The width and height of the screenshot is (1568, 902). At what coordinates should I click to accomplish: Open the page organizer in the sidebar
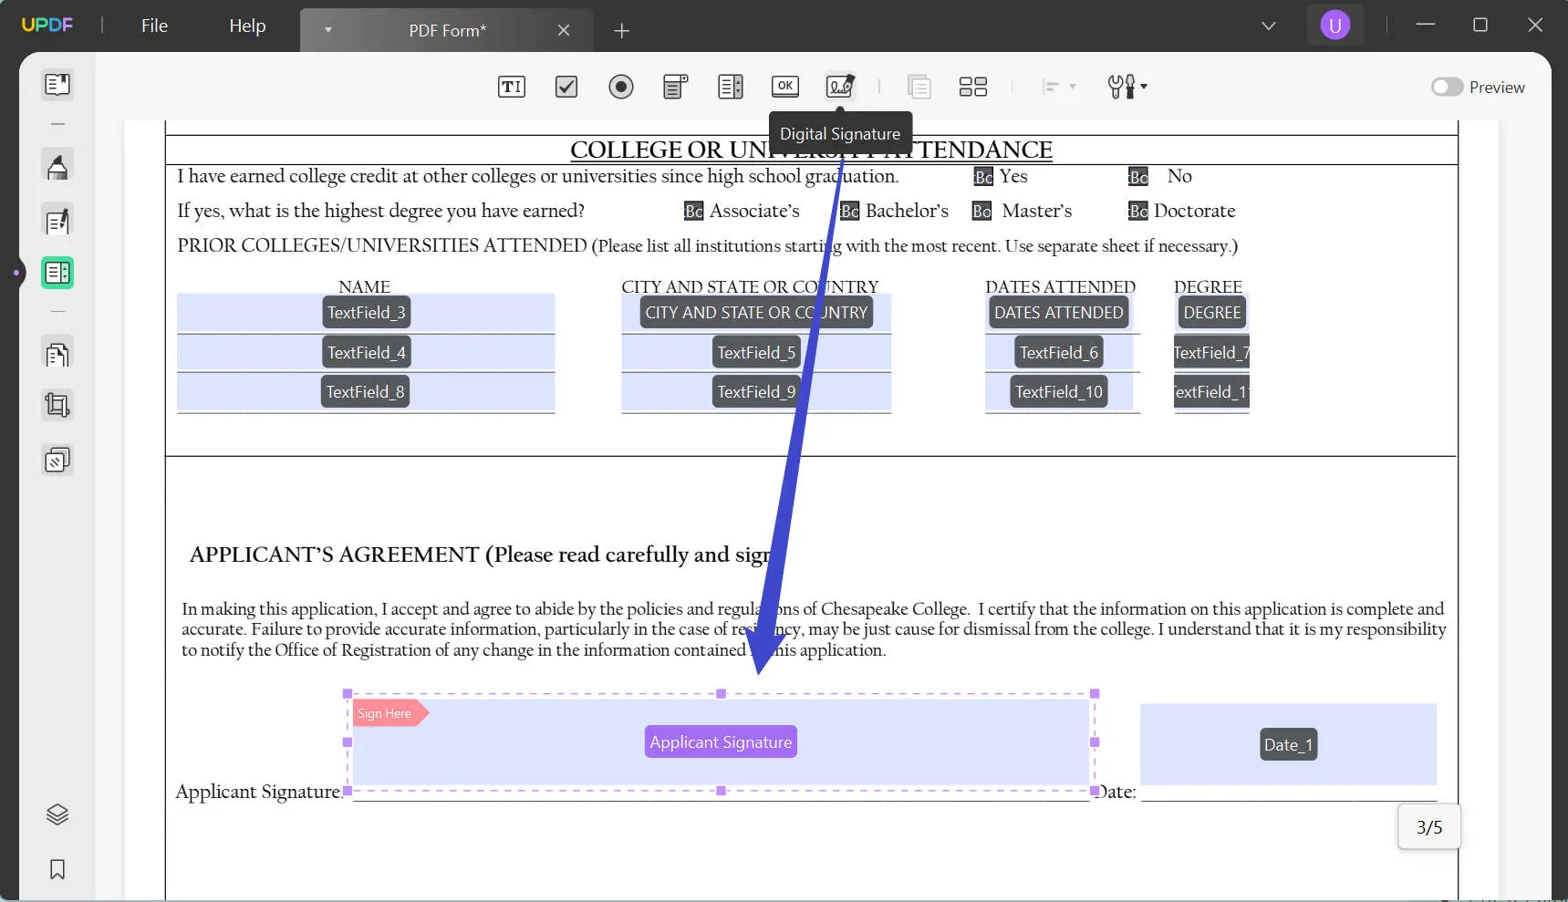pyautogui.click(x=57, y=353)
